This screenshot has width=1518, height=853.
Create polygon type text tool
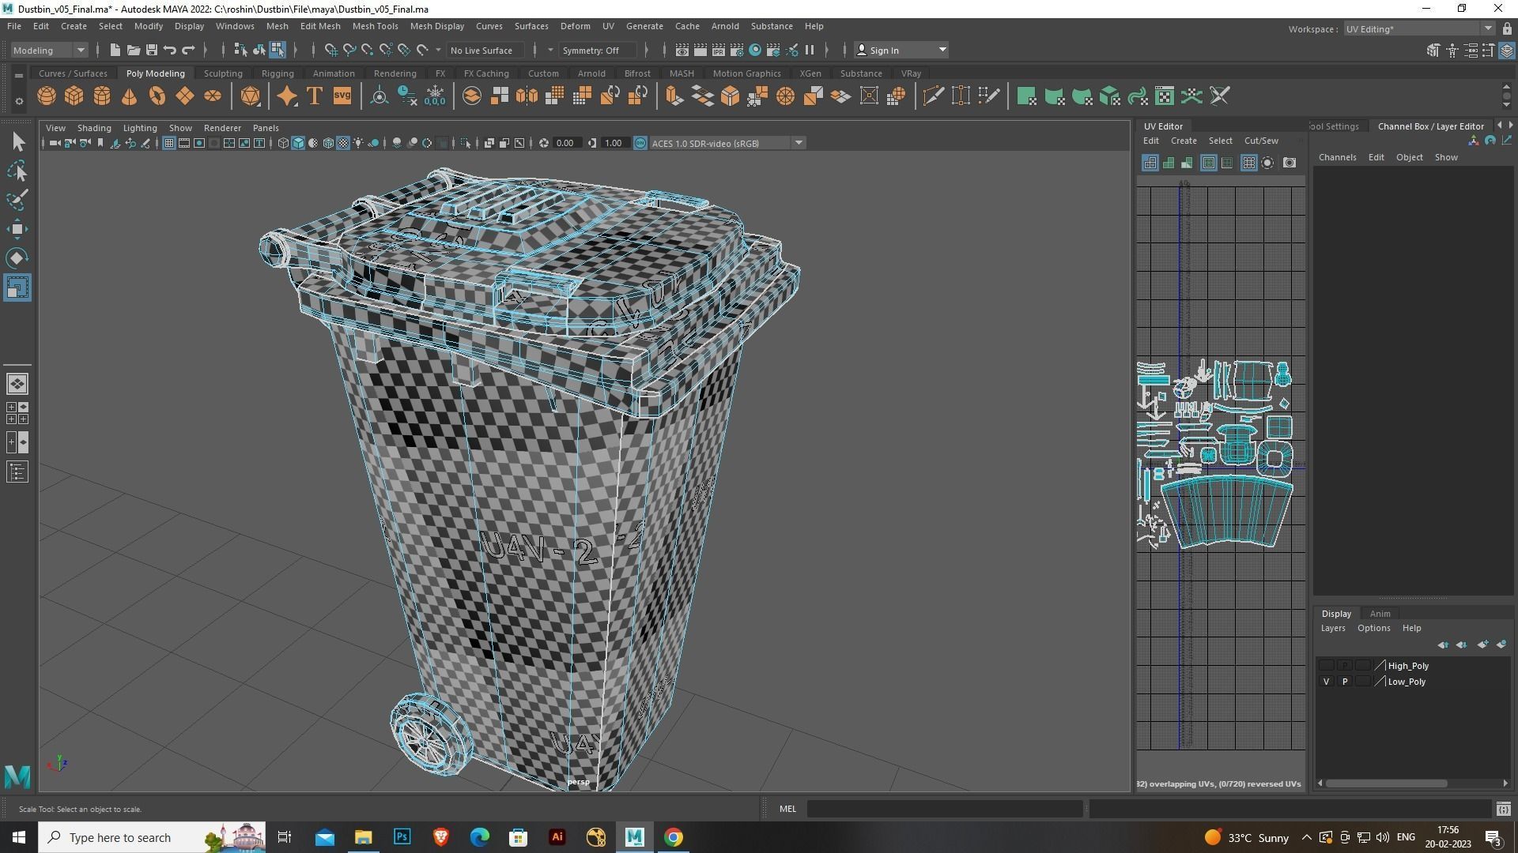314,96
